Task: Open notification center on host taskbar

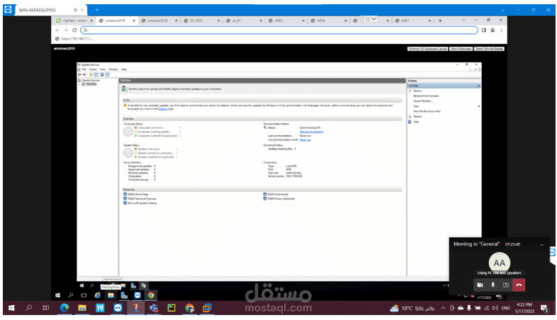Action: click(x=544, y=308)
